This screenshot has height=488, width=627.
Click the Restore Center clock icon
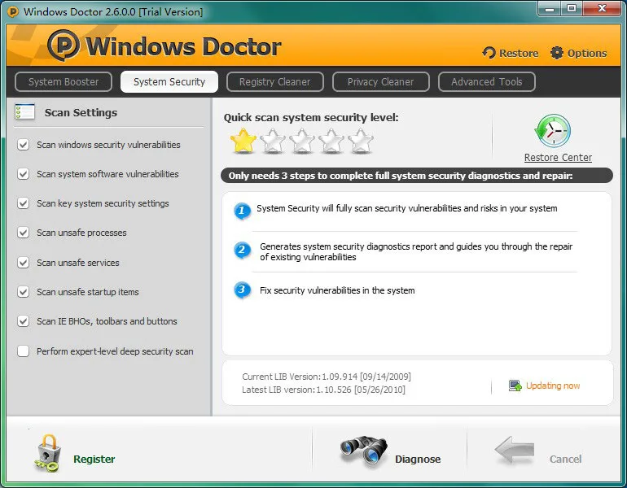(x=553, y=131)
